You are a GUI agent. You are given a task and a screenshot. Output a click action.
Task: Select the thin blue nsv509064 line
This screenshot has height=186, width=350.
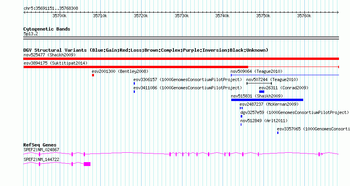[285, 75]
